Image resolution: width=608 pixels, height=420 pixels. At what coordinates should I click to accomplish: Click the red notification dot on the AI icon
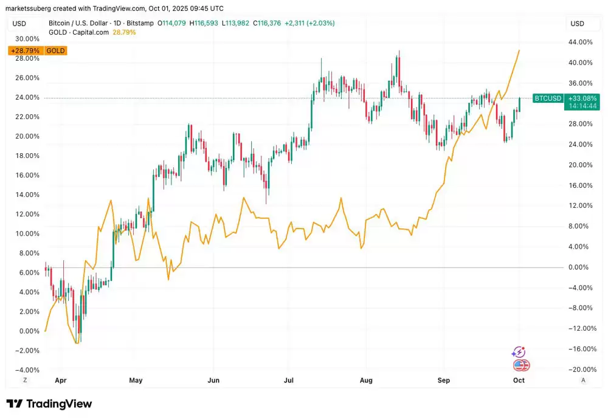(524, 347)
